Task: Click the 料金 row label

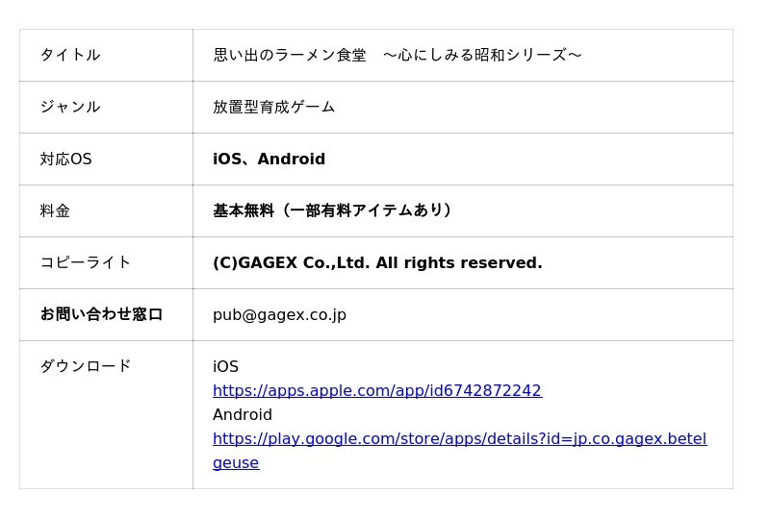Action: pyautogui.click(x=55, y=211)
